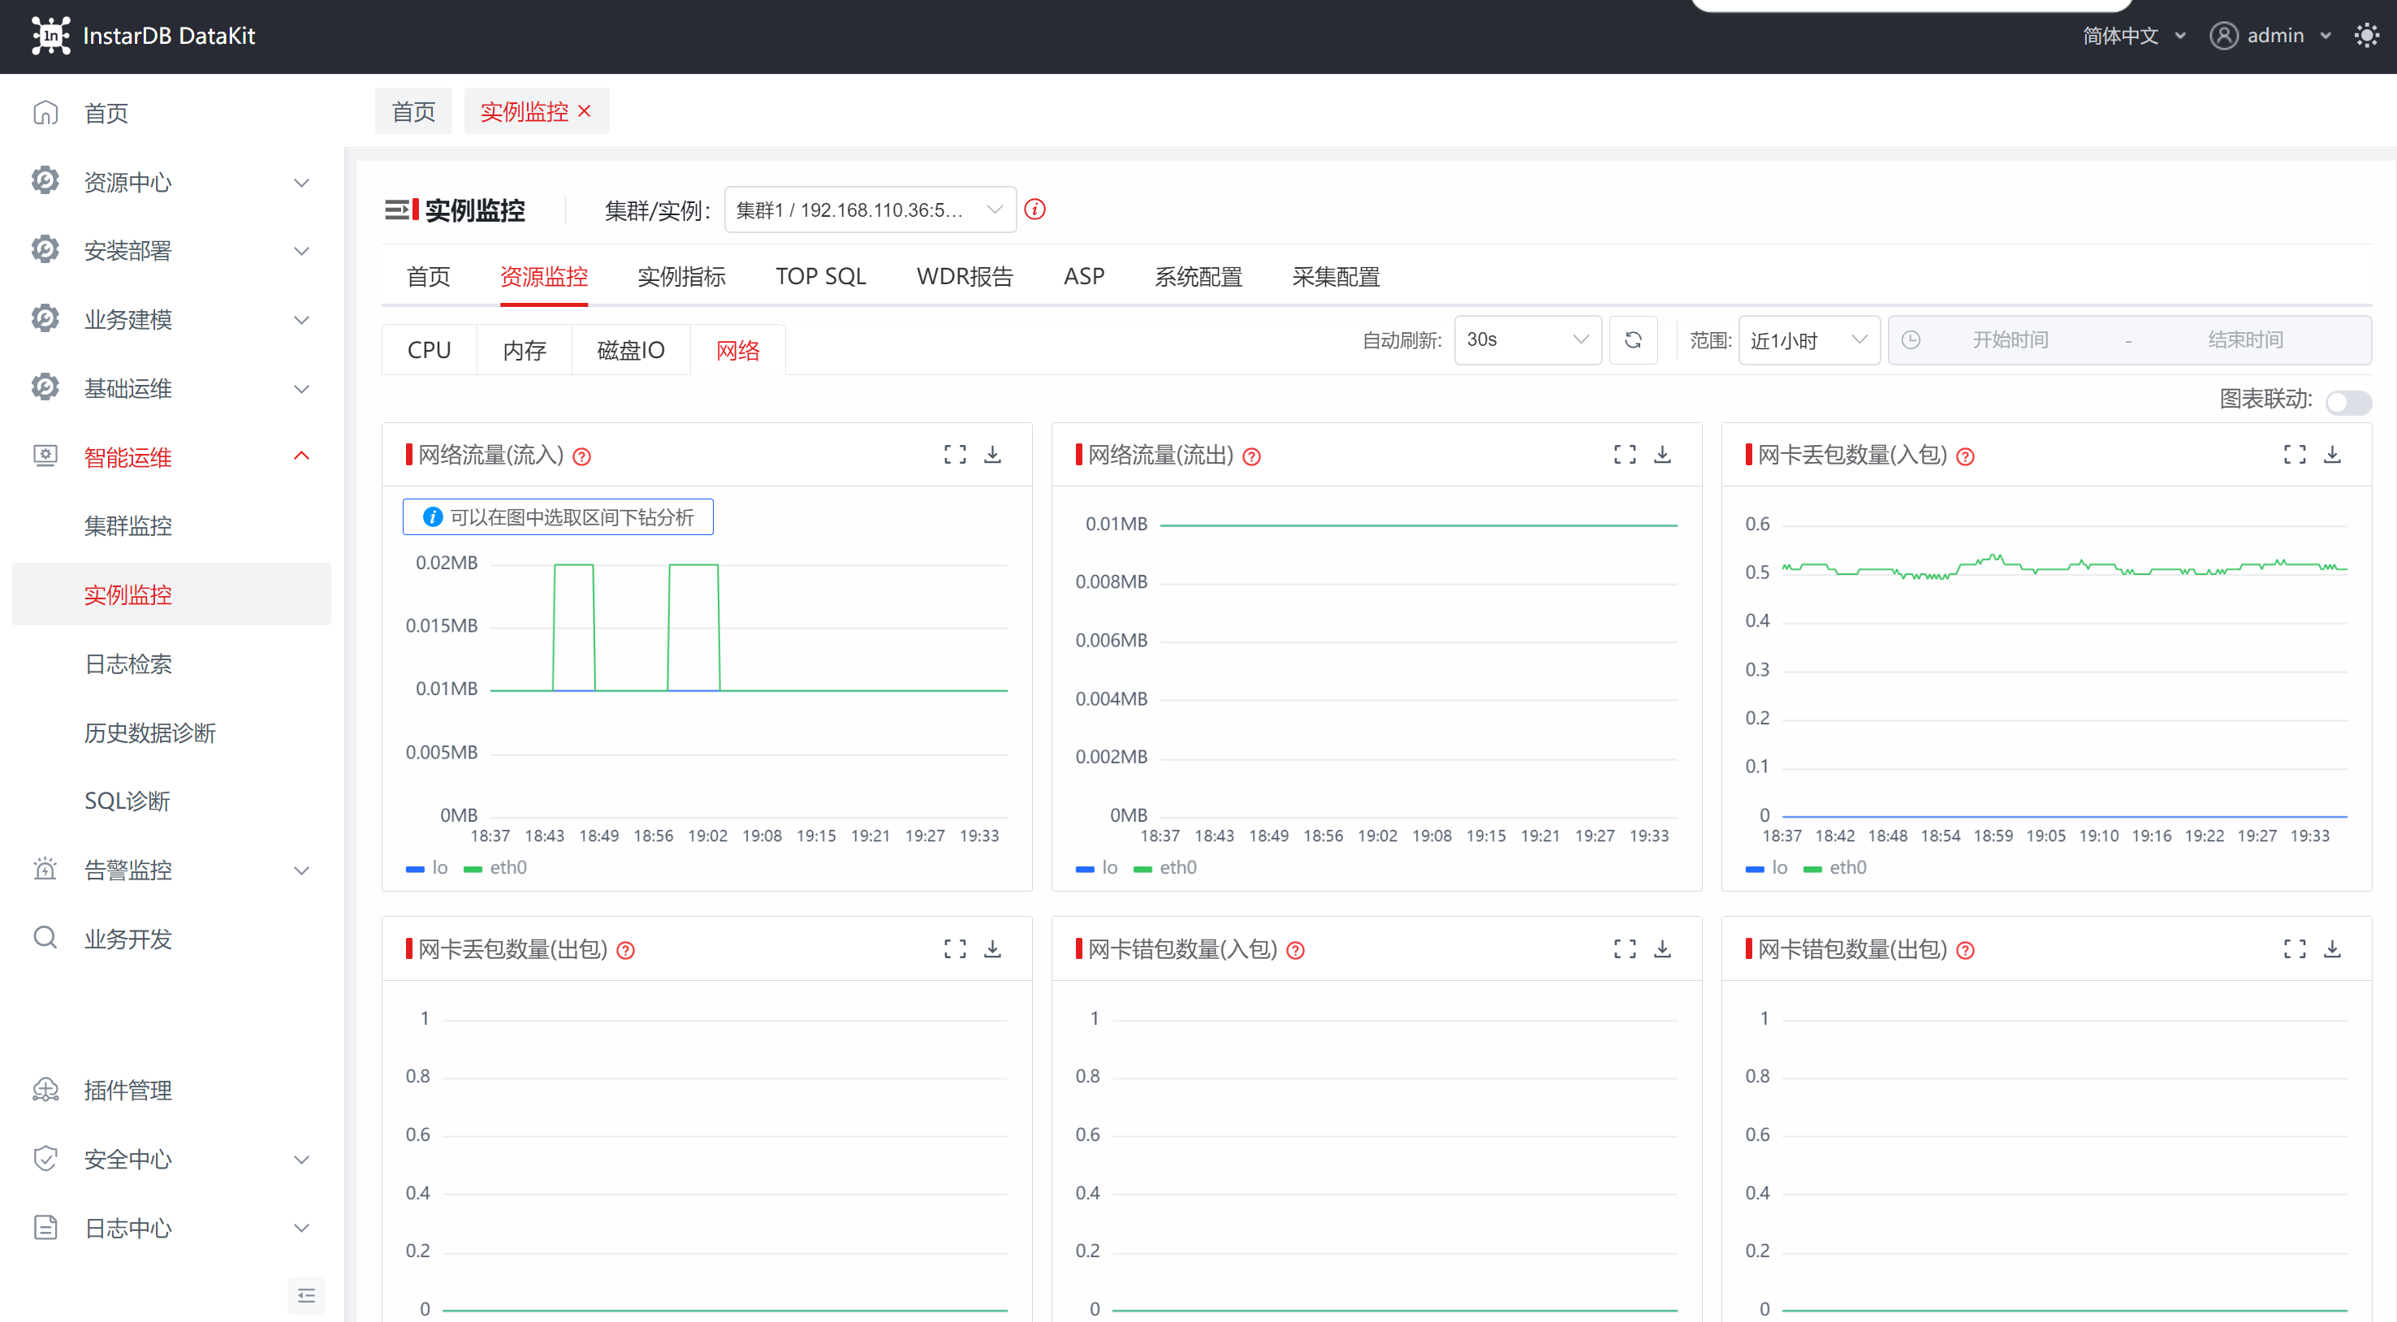Expand the 业务建模 sidebar menu
This screenshot has height=1322, width=2397.
pos(172,319)
